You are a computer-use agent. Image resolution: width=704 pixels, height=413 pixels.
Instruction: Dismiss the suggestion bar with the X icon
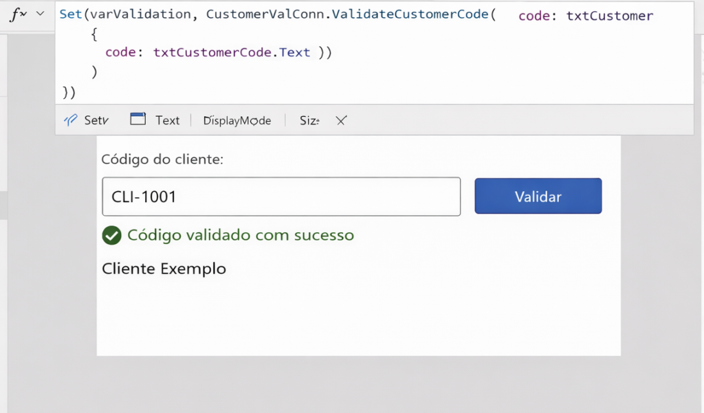341,120
